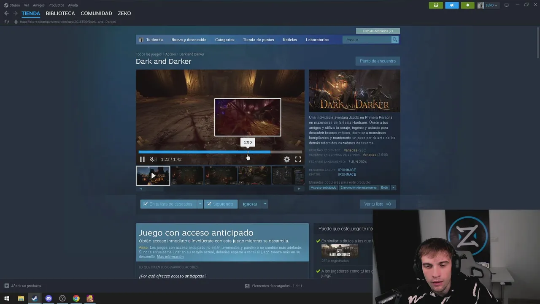The image size is (540, 304).
Task: Open Punto de encuentro hub
Action: click(x=378, y=61)
